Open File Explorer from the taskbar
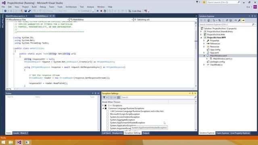The image size is (258, 145). 11,142
